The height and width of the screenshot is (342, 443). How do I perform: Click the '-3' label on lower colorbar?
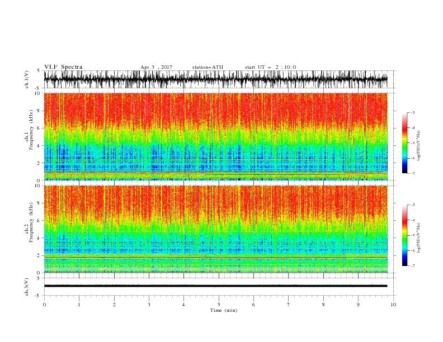412,205
